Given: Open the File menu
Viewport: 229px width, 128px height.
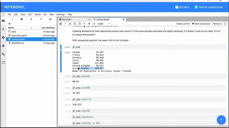Looking at the screenshot, I should 9,14.
